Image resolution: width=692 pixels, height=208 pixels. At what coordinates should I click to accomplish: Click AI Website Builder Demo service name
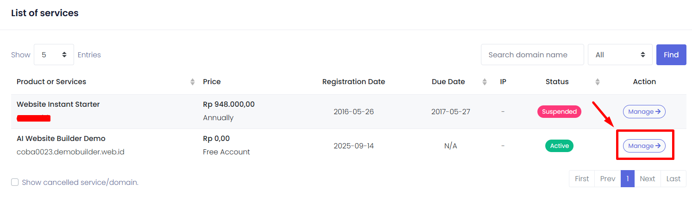coord(61,139)
